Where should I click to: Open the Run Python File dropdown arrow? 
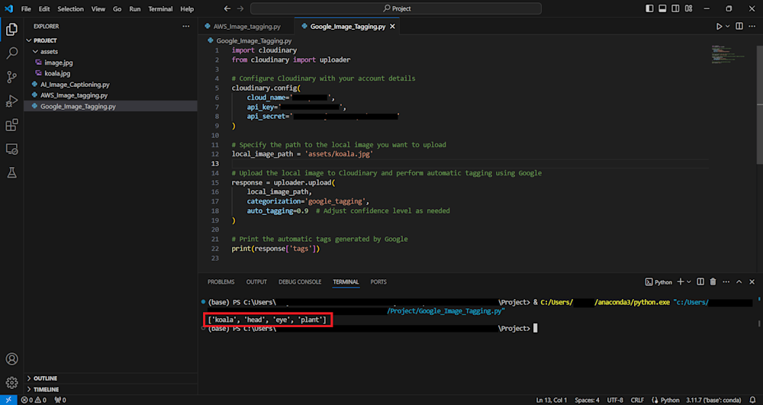coord(728,26)
